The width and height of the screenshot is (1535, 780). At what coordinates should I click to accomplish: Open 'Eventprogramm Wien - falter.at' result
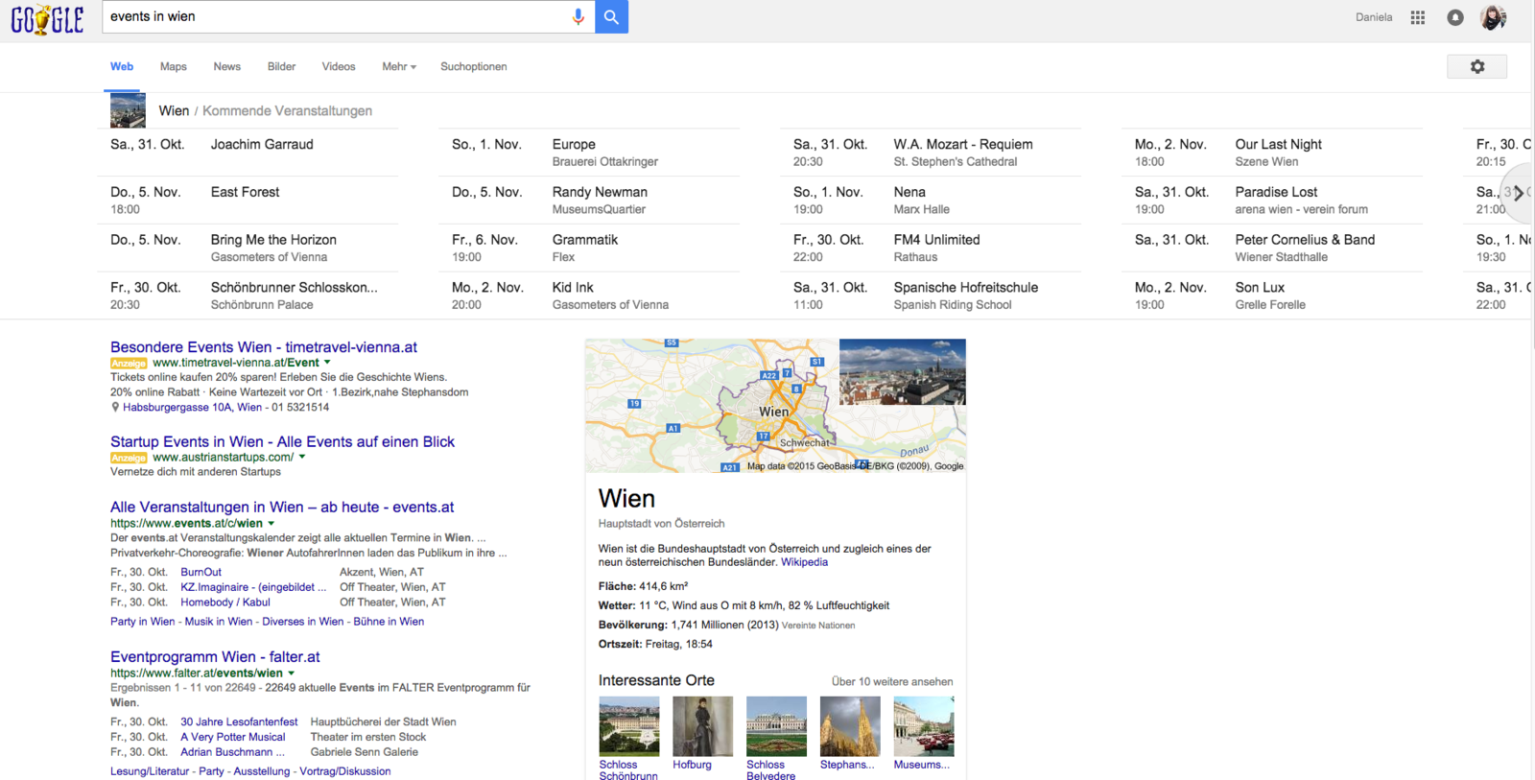[x=215, y=656]
